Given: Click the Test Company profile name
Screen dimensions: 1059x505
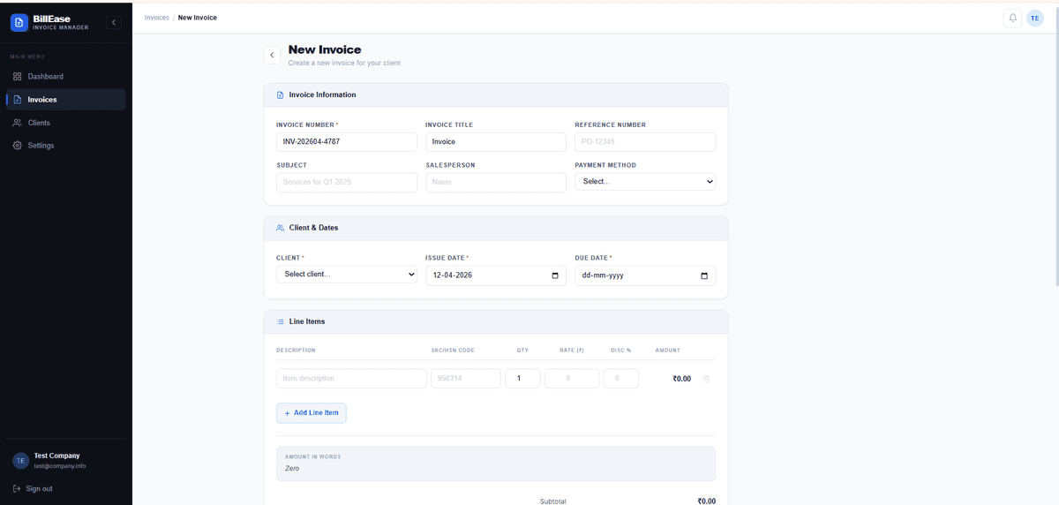Looking at the screenshot, I should click(x=56, y=456).
